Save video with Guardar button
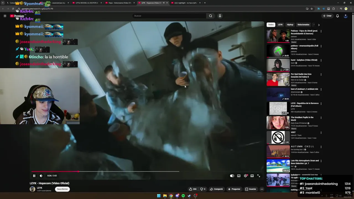Image resolution: width=354 pixels, height=199 pixels. (x=251, y=189)
